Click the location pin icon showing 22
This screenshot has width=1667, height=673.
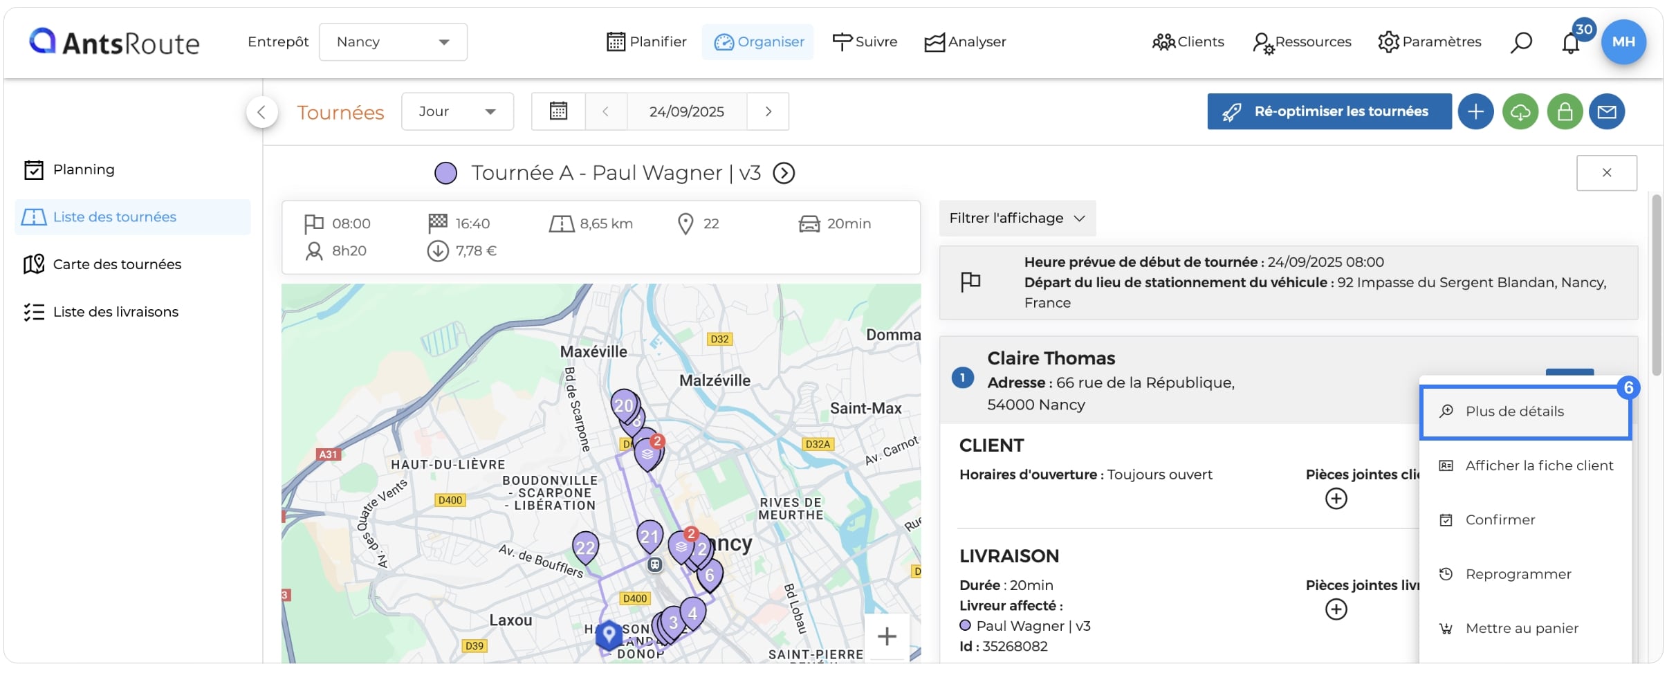(685, 224)
